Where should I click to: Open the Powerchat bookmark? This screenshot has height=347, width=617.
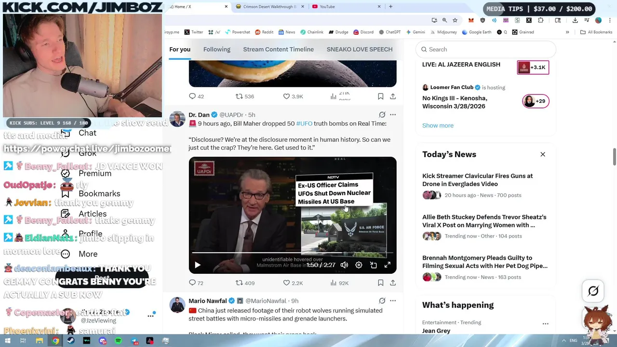coord(237,32)
